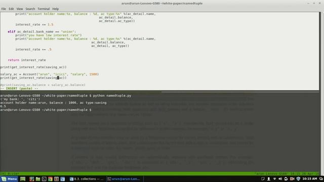The height and width of the screenshot is (182, 324).
Task: Click the commented '#print(saving_ac.balance' line
Action: (x=43, y=85)
